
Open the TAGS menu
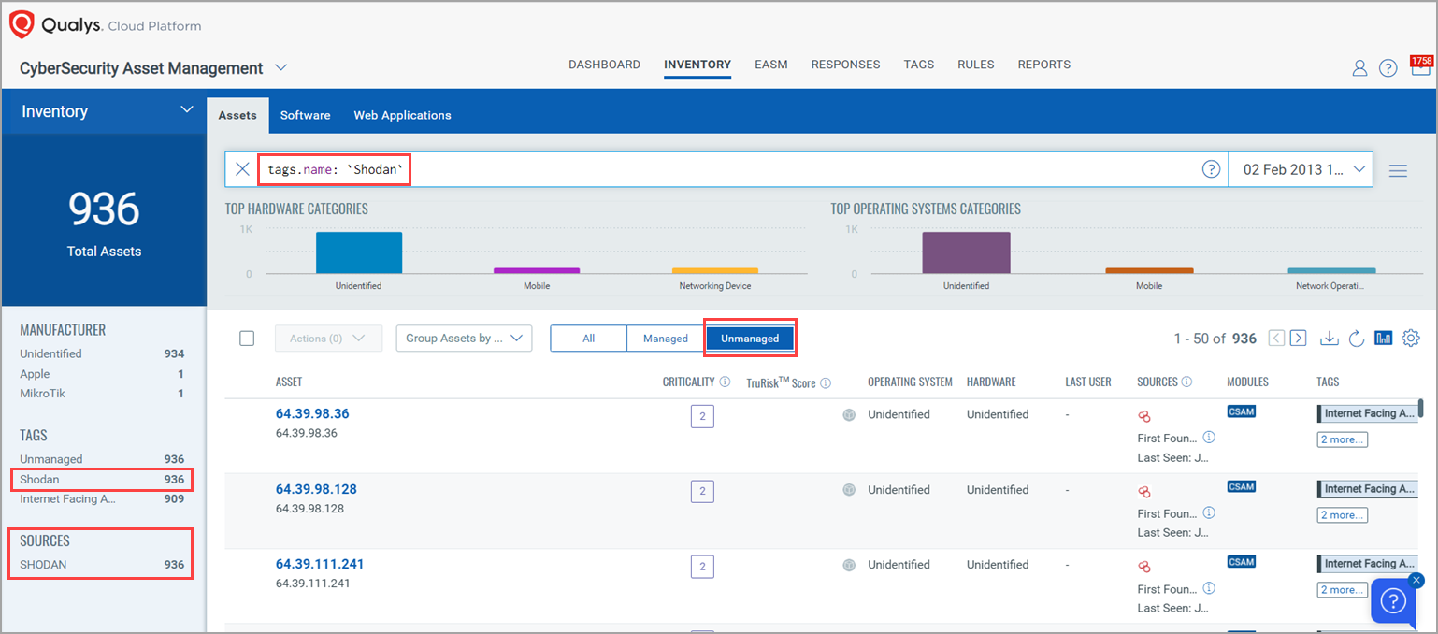tap(919, 65)
